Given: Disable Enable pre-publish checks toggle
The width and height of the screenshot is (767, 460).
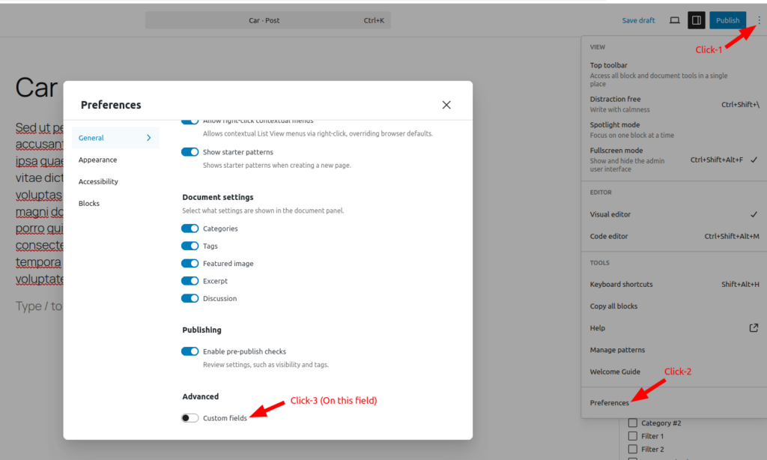Looking at the screenshot, I should click(190, 351).
